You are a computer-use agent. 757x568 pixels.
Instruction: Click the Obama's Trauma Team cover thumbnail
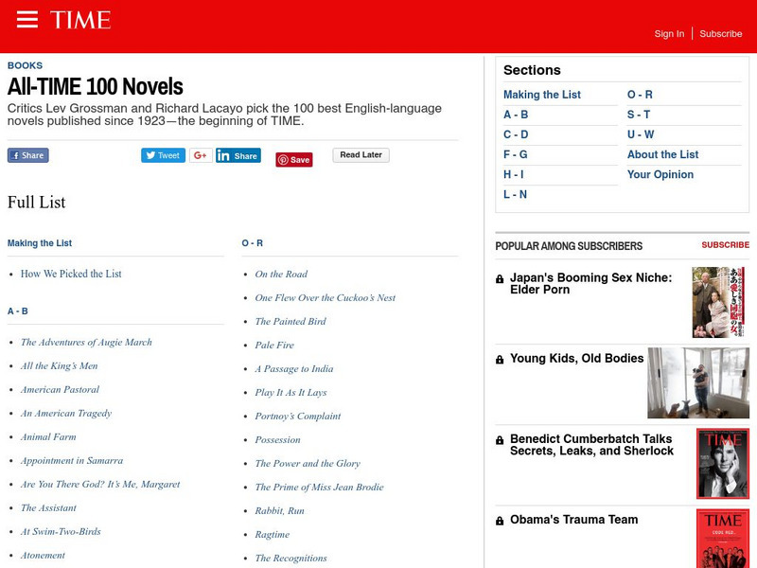click(723, 539)
